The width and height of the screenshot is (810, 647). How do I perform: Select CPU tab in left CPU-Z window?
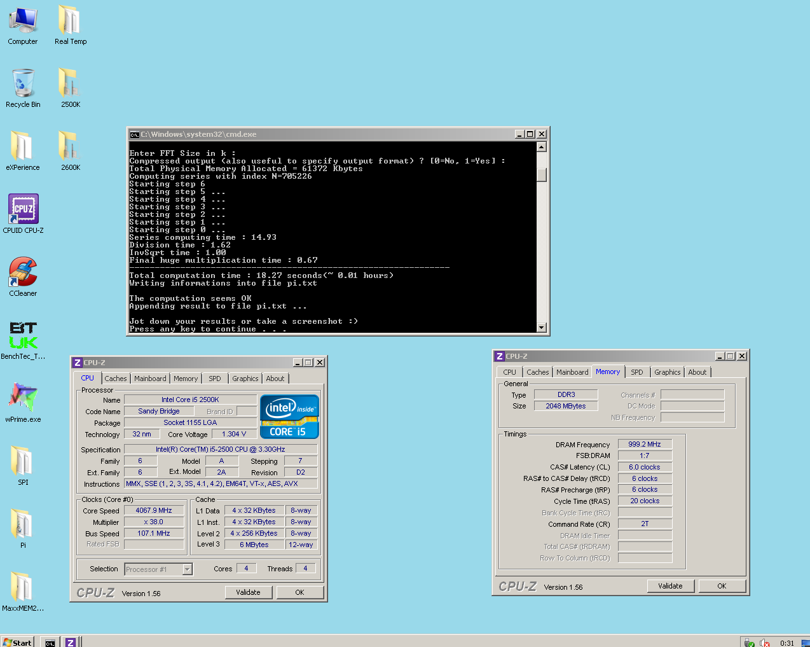click(x=88, y=378)
